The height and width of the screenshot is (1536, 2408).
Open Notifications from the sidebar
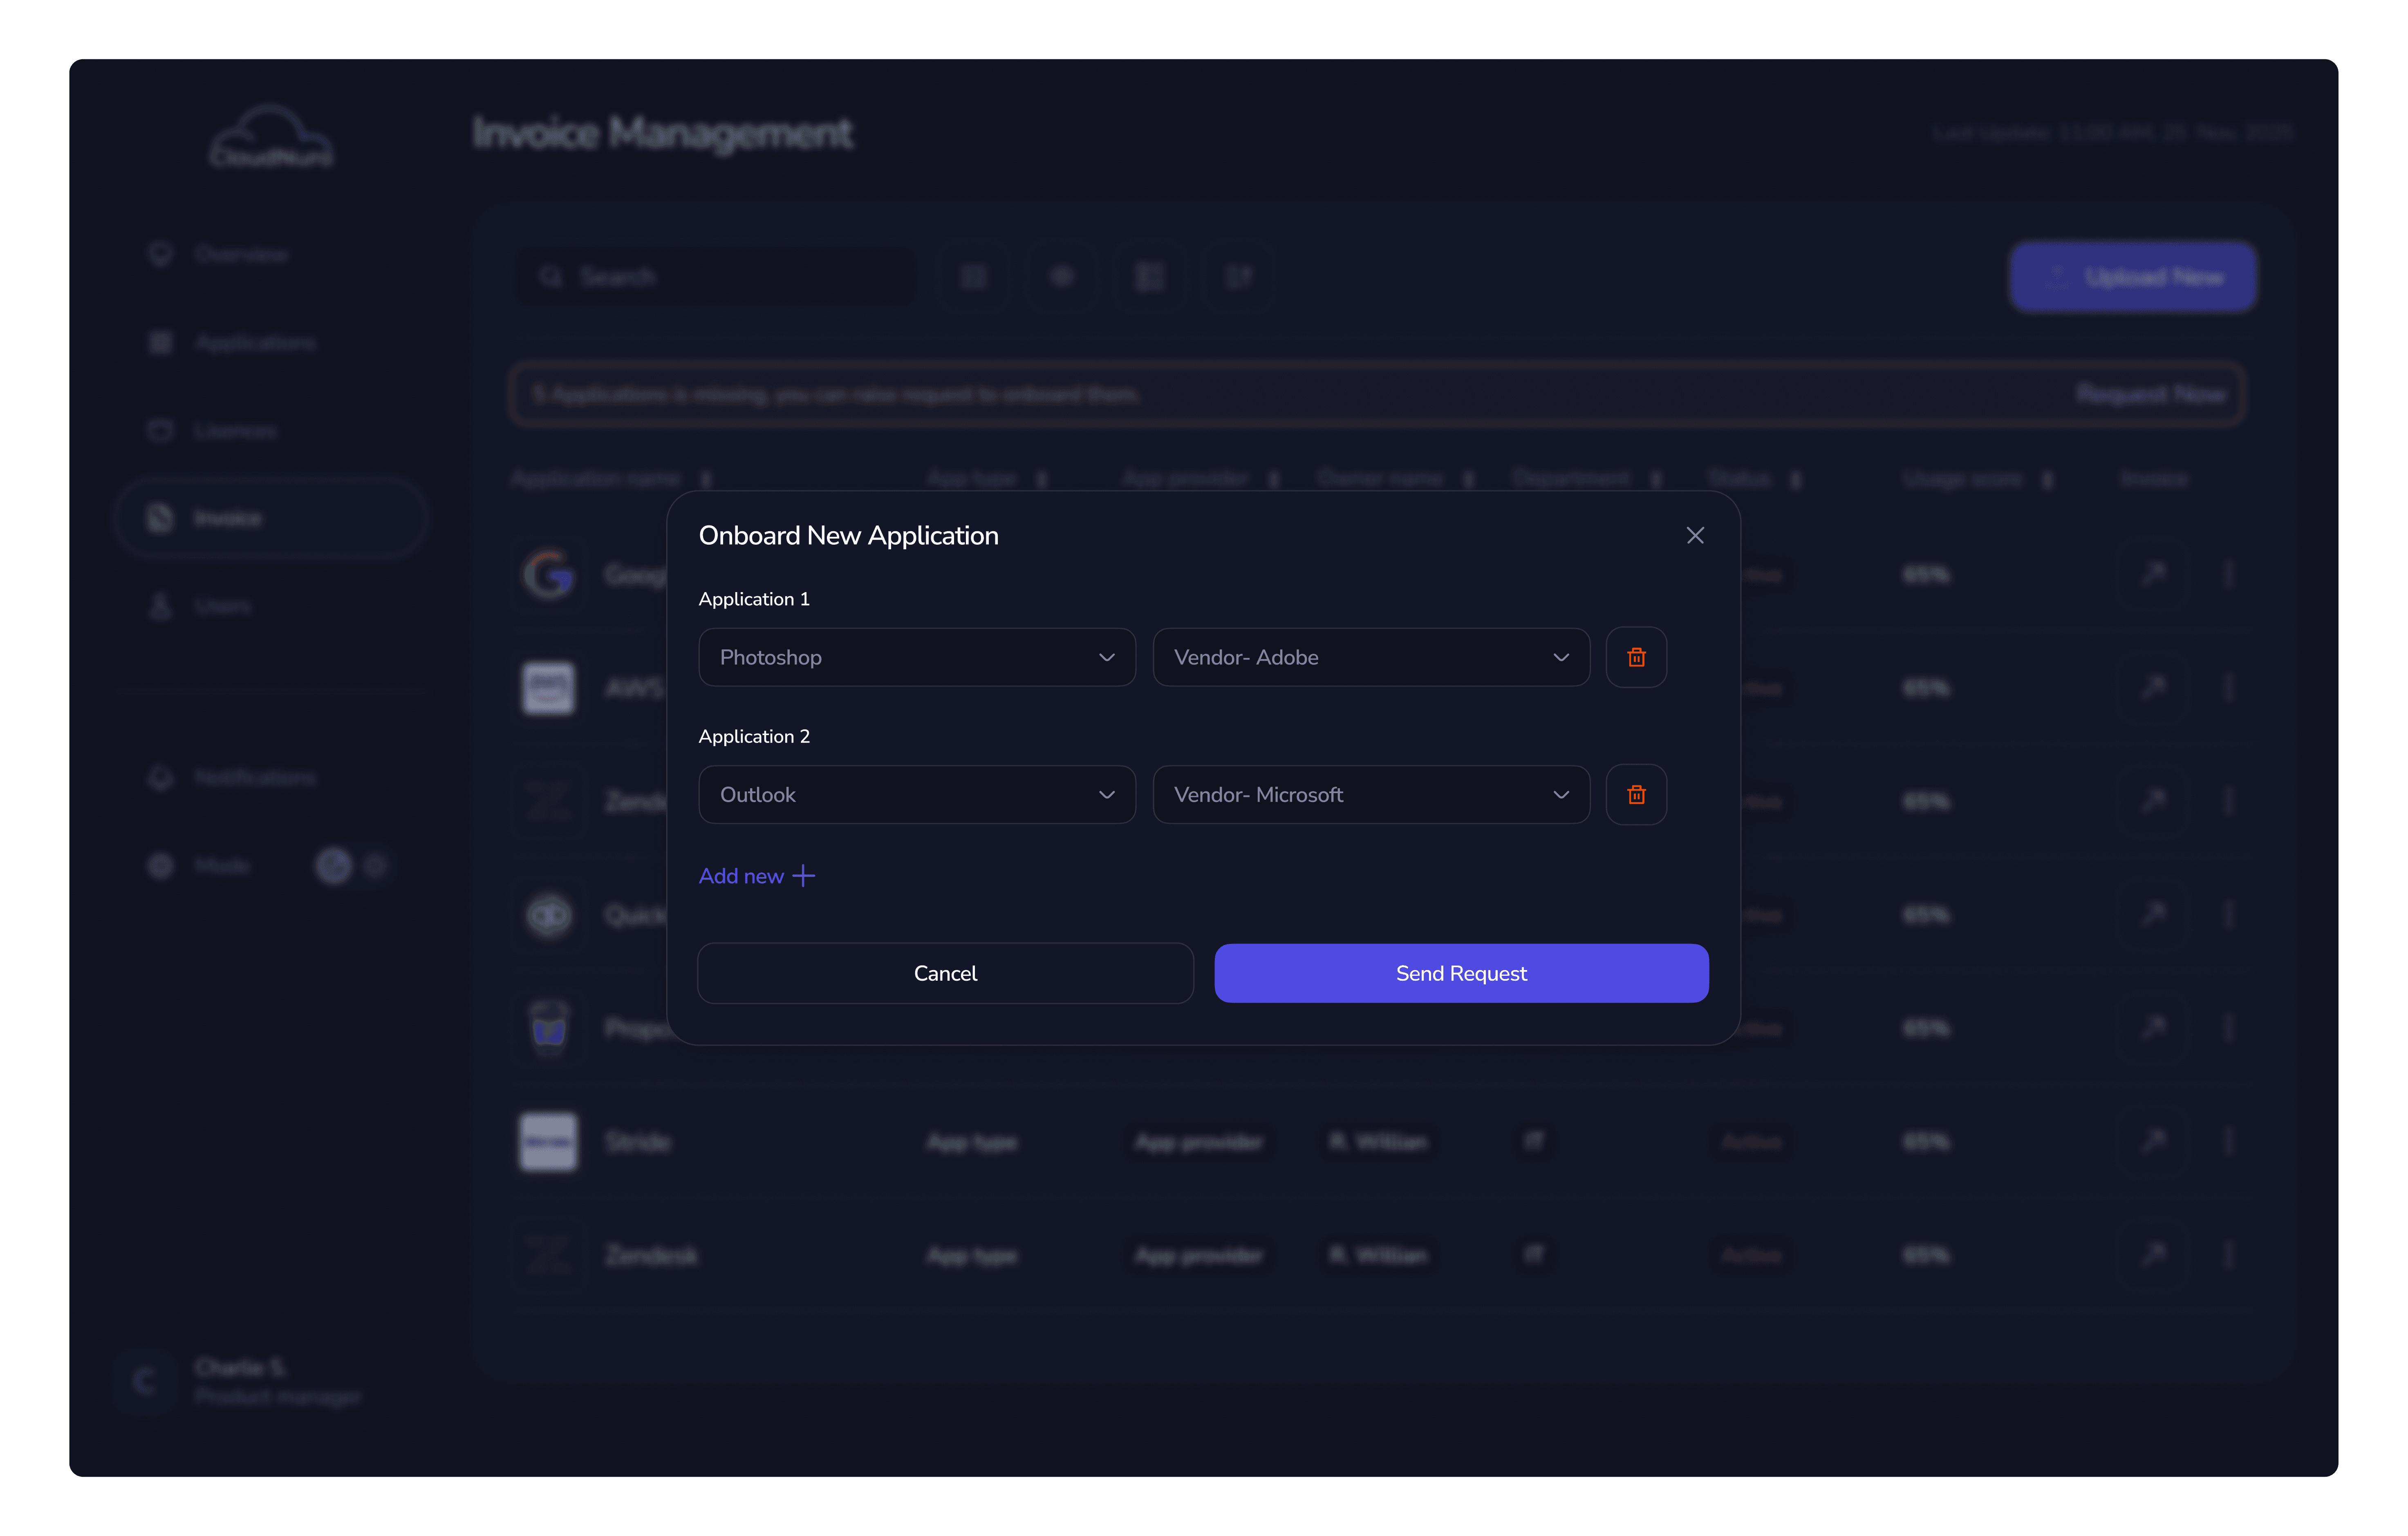point(255,778)
